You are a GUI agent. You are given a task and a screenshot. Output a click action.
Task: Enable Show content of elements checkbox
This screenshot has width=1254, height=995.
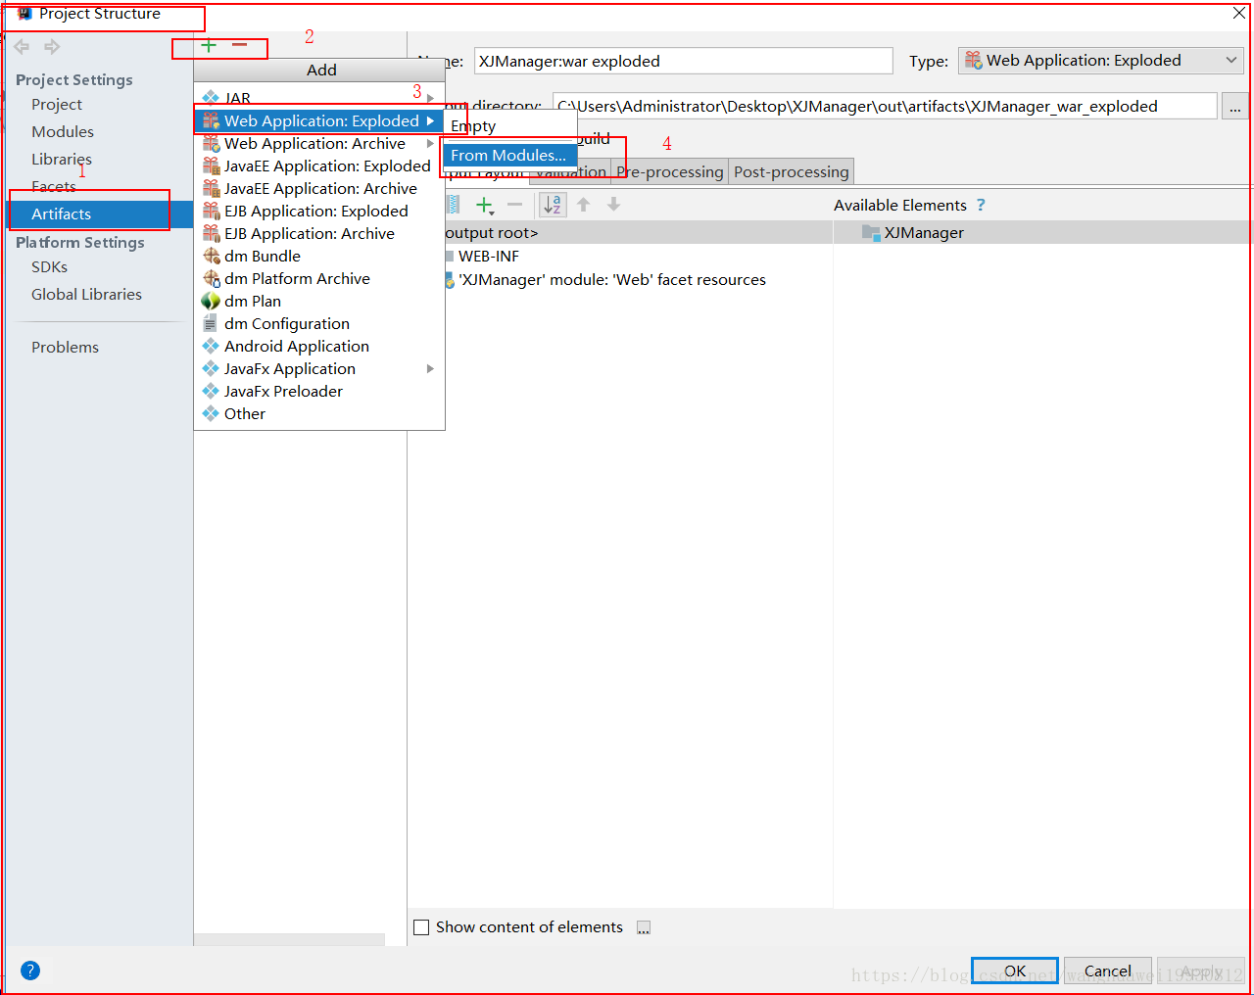[421, 927]
